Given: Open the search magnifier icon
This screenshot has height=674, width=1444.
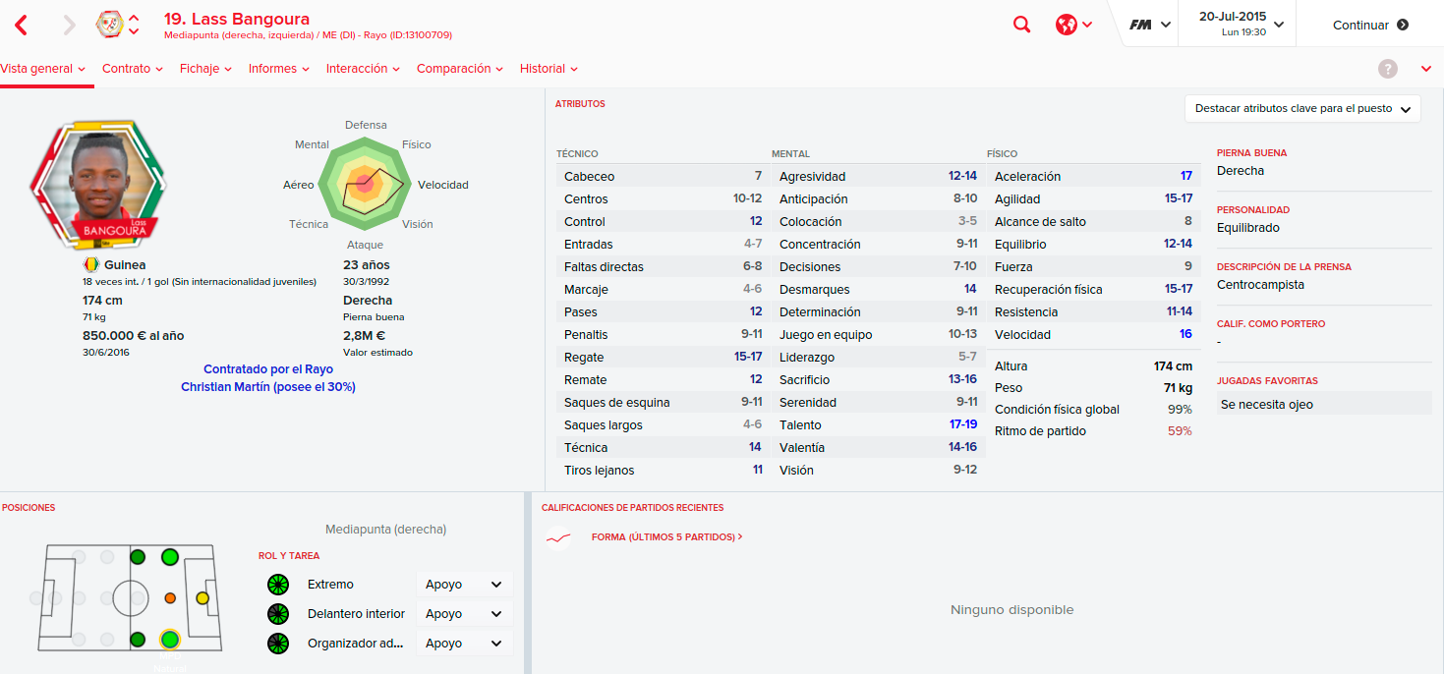Looking at the screenshot, I should pos(1022,25).
